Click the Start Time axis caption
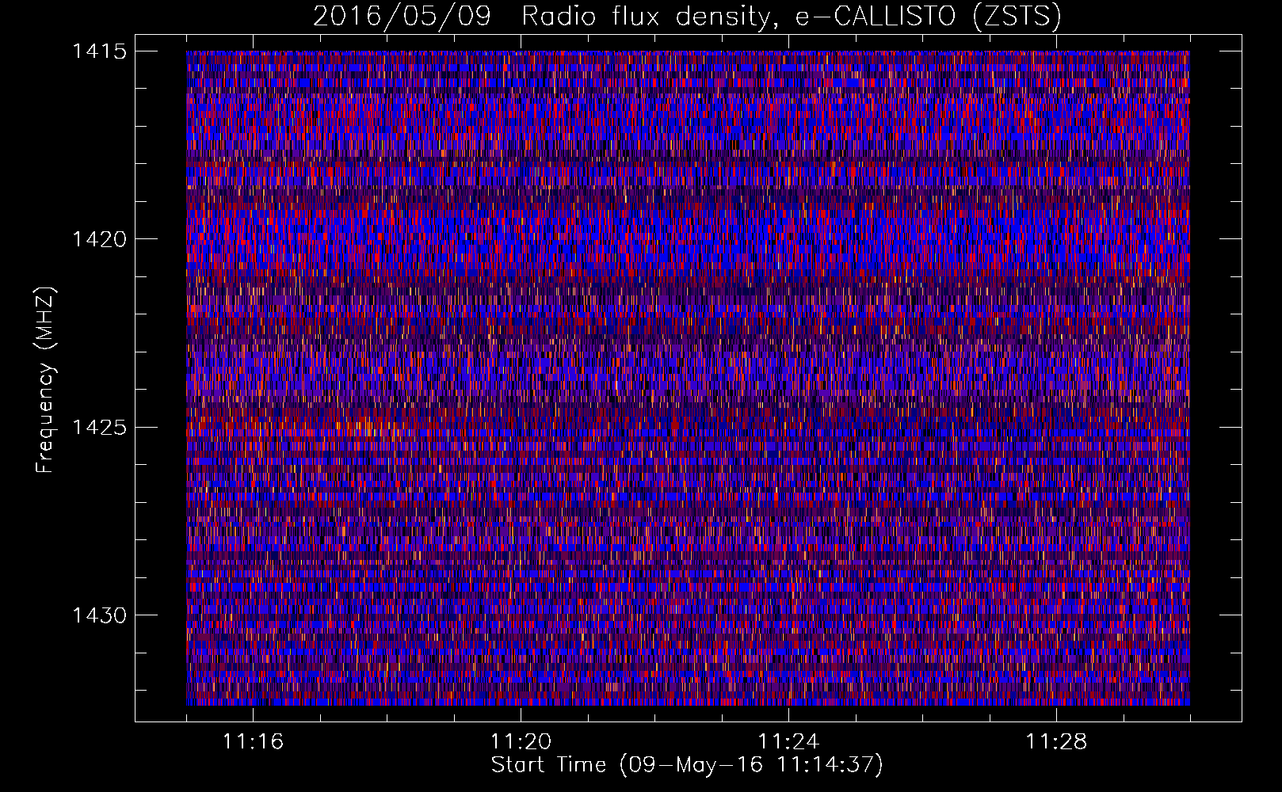The width and height of the screenshot is (1282, 792). 687,765
